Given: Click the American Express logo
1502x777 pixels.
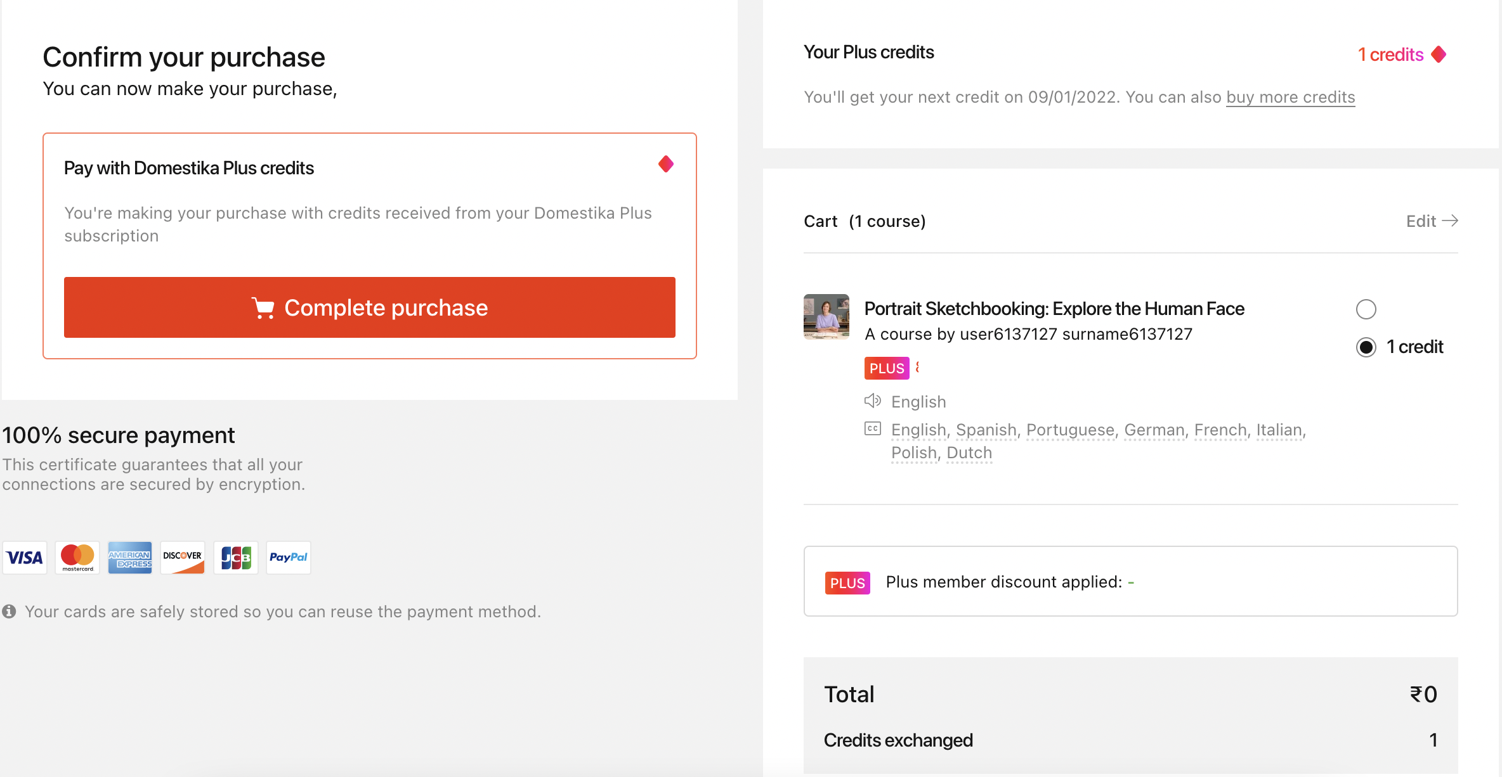Looking at the screenshot, I should (130, 558).
